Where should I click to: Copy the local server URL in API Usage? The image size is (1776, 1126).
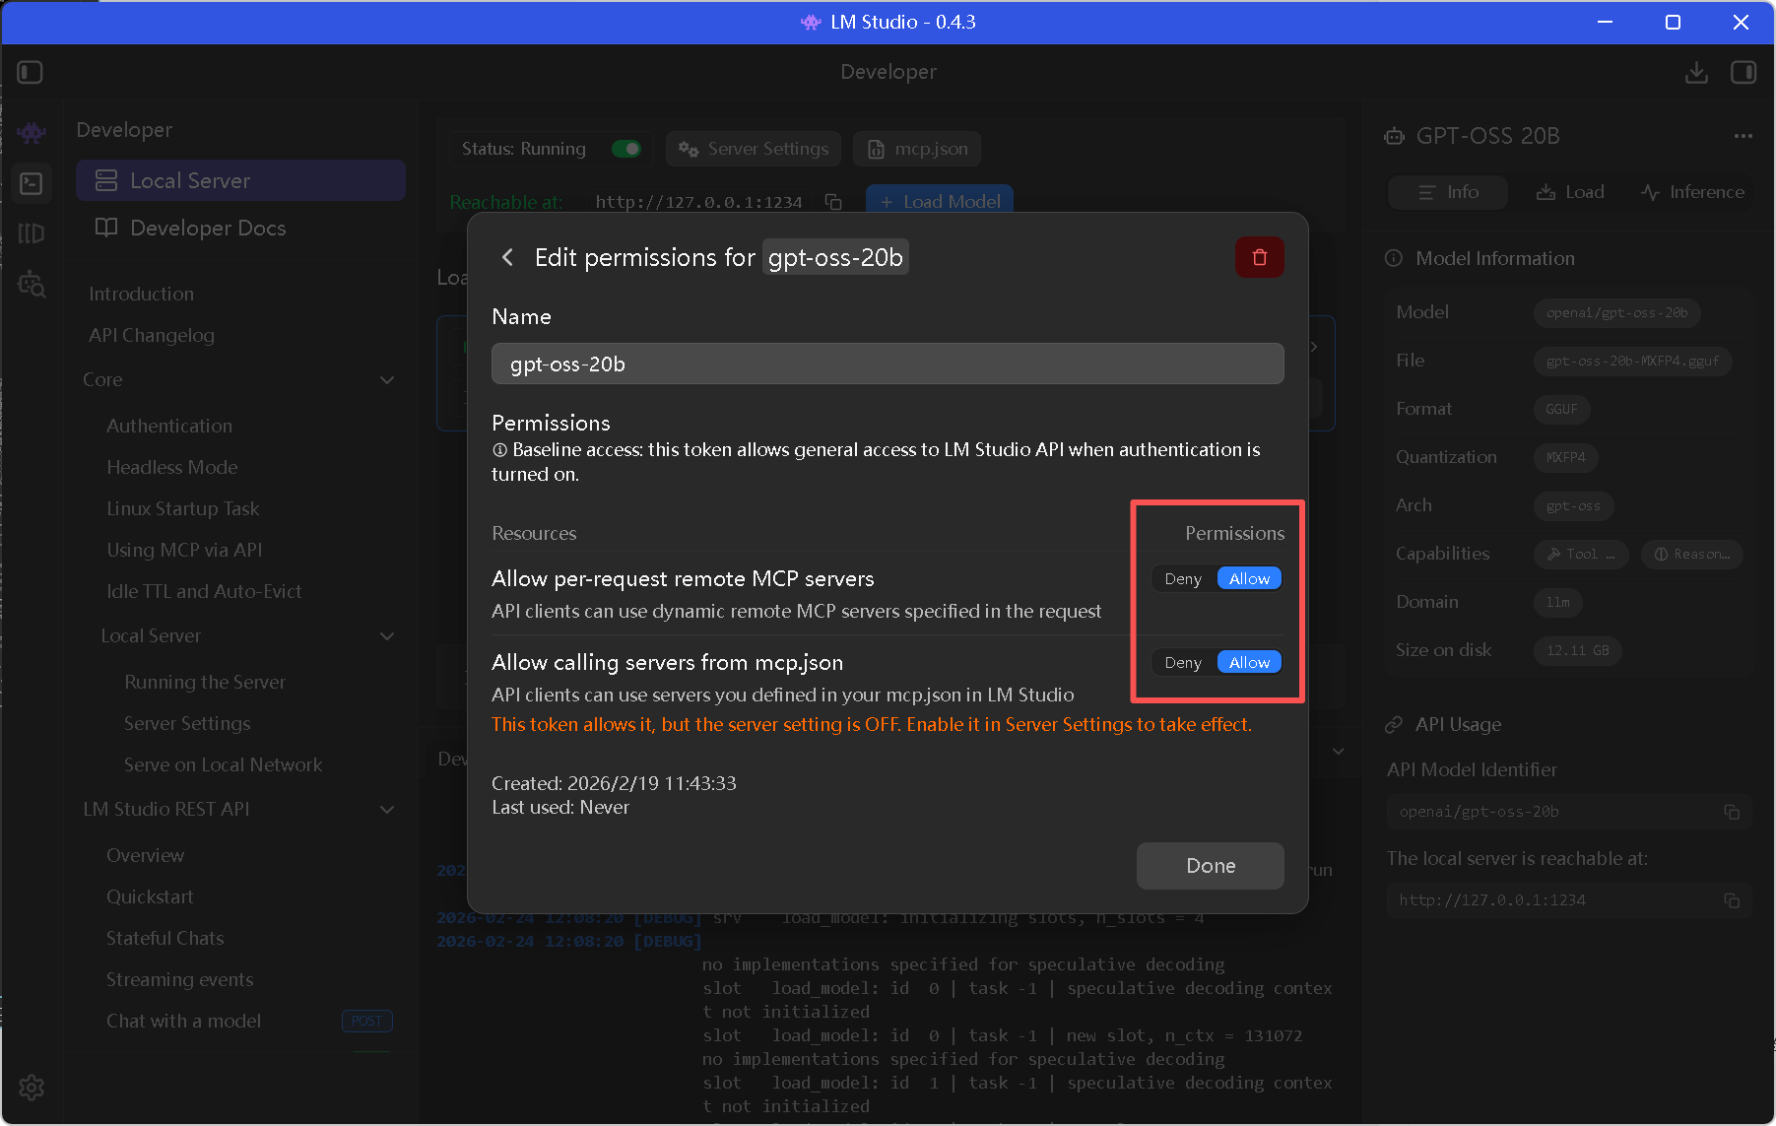click(x=1732, y=900)
